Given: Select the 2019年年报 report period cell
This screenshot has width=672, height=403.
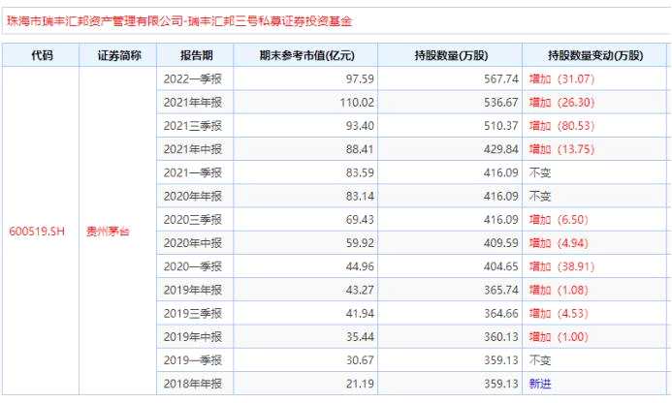Looking at the screenshot, I should (196, 290).
